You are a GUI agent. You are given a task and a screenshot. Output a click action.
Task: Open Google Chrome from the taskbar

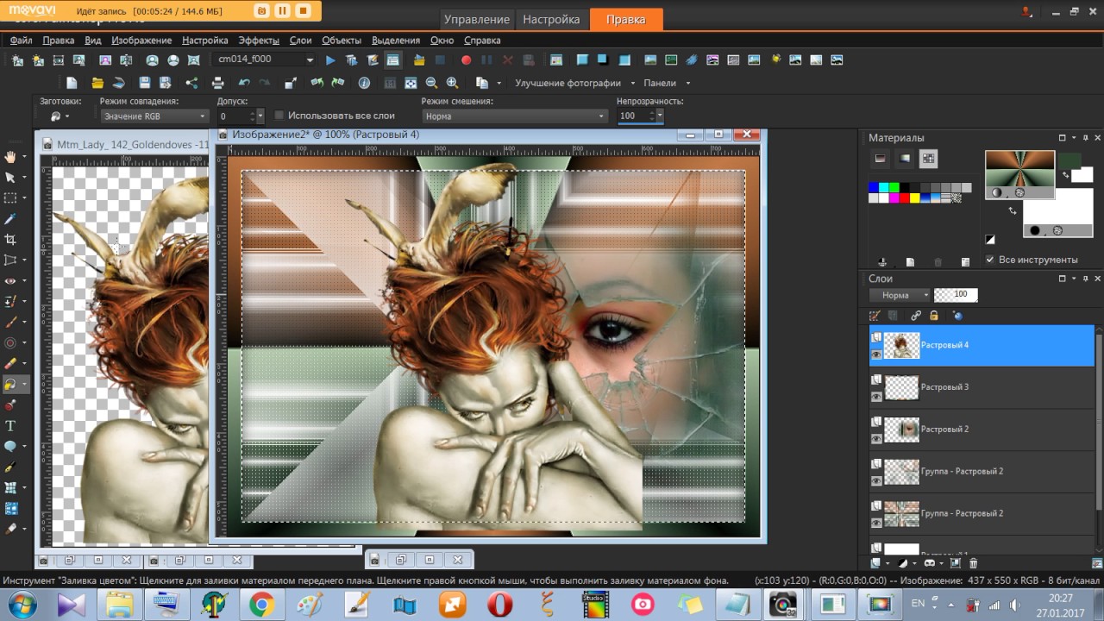point(261,605)
